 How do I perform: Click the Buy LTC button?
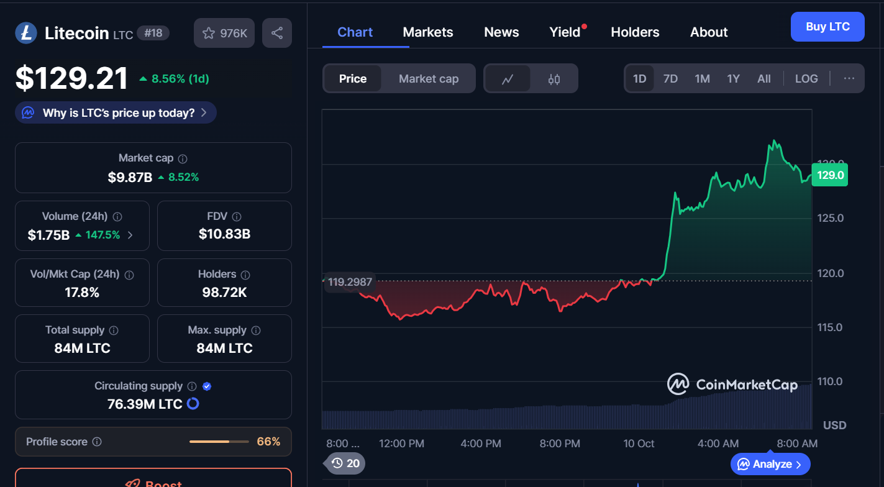(827, 27)
